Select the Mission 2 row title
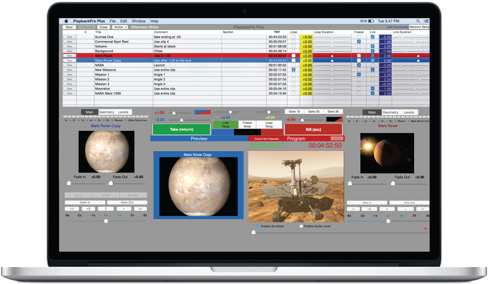Screen dimensions: 489x284 click(x=102, y=79)
